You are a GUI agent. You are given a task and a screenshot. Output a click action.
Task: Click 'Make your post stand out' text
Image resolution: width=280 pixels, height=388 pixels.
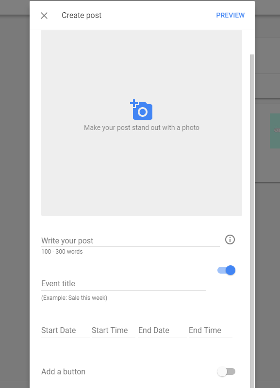click(142, 128)
